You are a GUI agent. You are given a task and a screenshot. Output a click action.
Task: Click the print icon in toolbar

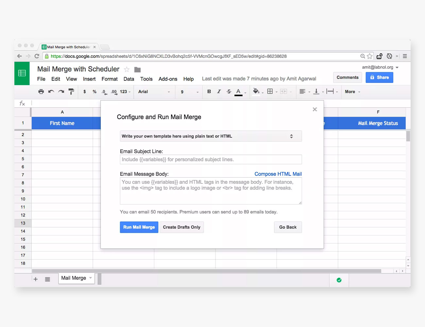point(41,92)
